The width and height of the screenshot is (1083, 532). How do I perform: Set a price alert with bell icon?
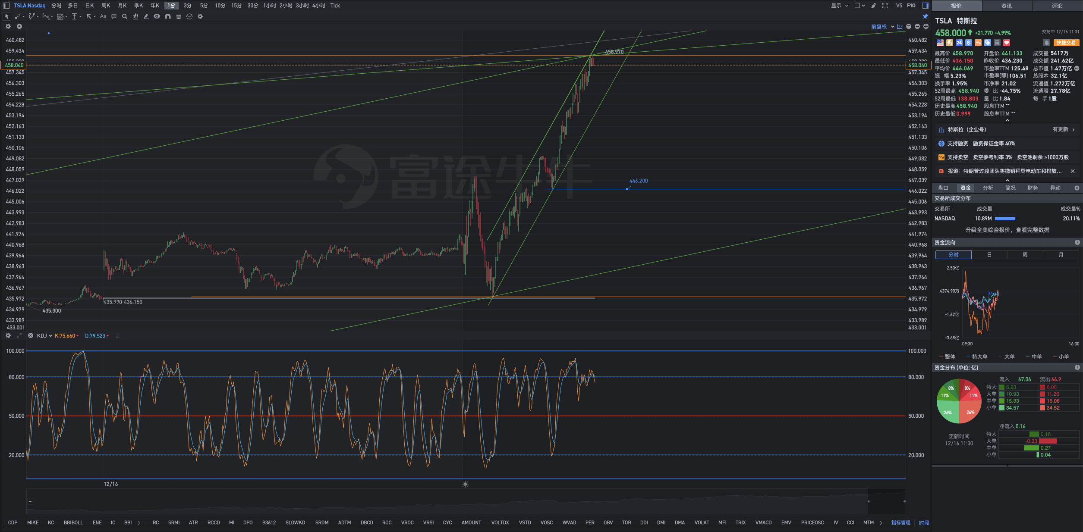1046,43
